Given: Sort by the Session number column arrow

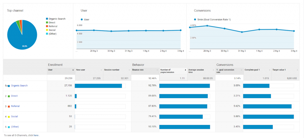Looking at the screenshot, I should point(129,70).
